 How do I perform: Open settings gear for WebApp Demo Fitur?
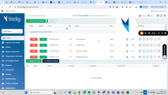[140, 57]
